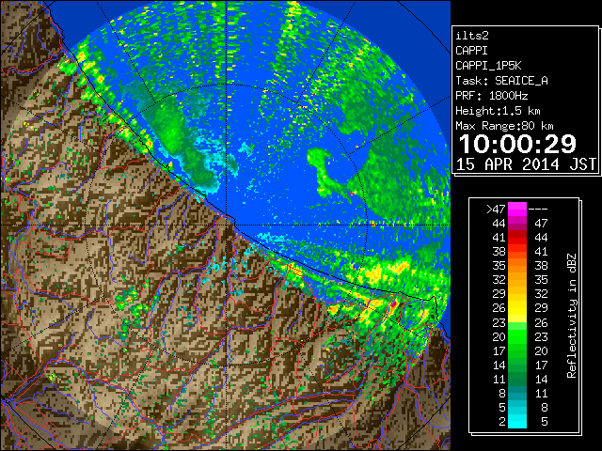Click the radar center at the crosshair intersection
602x451 pixels.
click(x=227, y=225)
